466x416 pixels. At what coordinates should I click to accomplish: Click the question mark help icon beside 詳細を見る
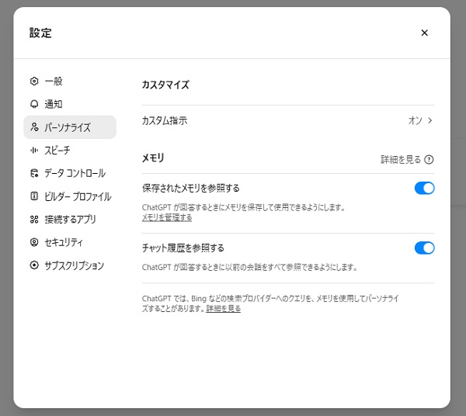pyautogui.click(x=429, y=160)
